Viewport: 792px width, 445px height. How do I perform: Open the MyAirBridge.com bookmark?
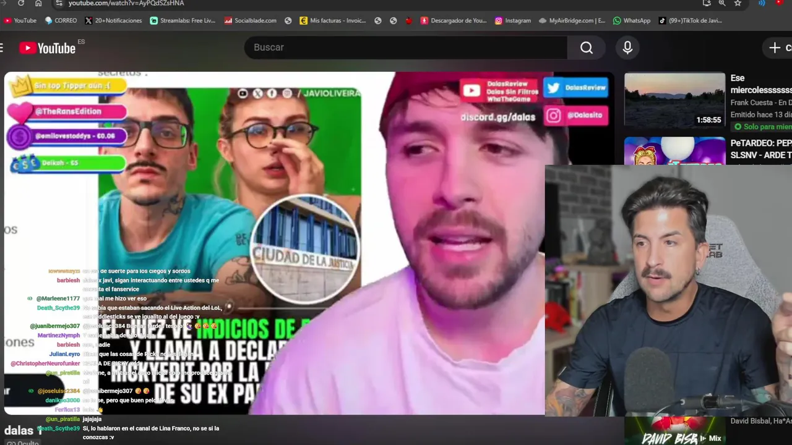[572, 20]
